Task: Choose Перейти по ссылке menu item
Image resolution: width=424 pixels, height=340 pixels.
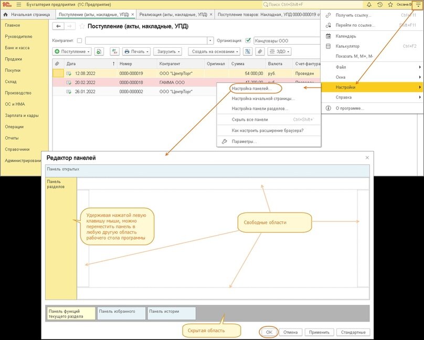Action: pyautogui.click(x=372, y=25)
